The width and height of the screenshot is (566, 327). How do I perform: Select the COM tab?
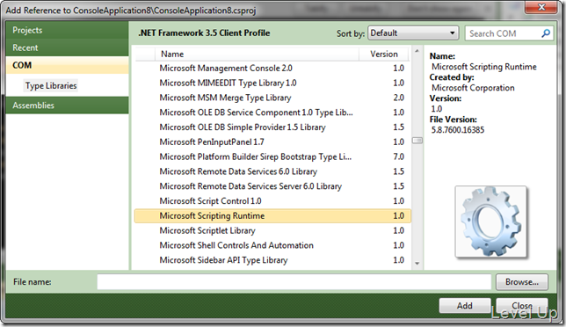point(67,65)
